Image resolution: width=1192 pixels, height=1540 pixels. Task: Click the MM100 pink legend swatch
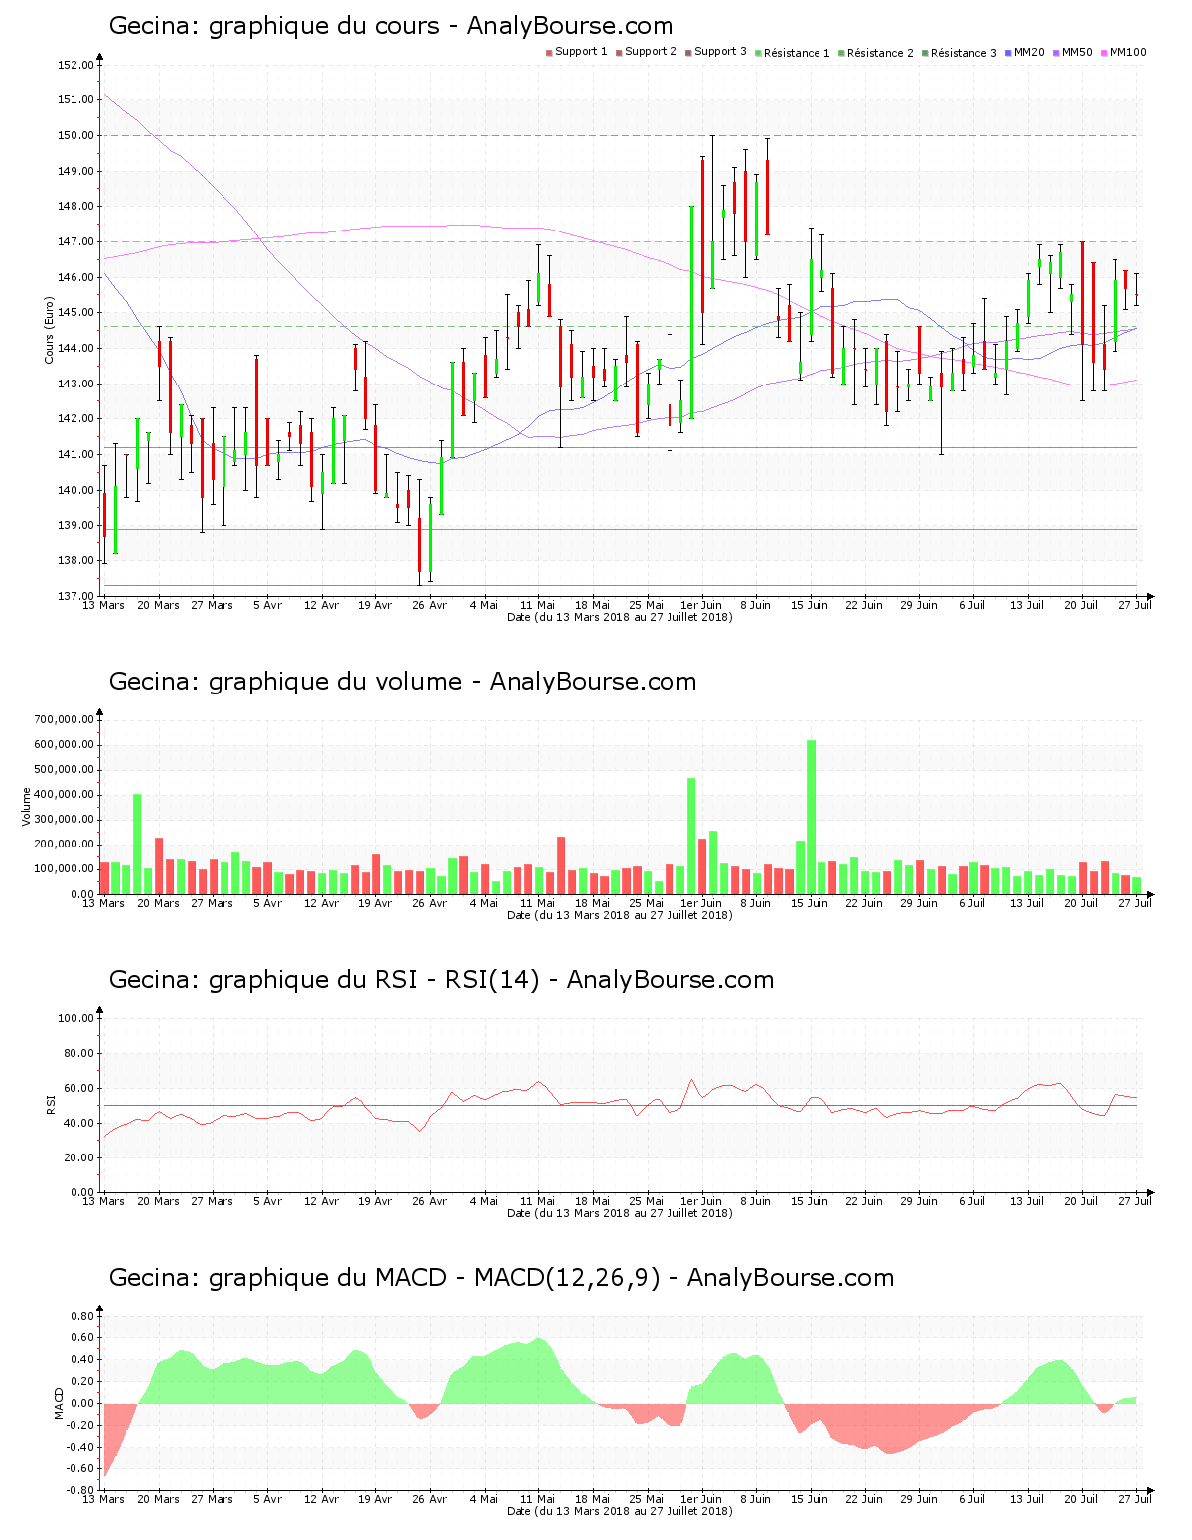coord(1104,52)
